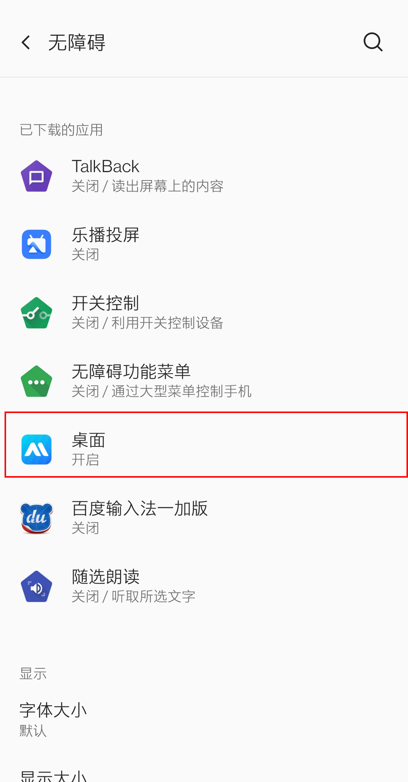This screenshot has width=408, height=782.
Task: Open 随选朗读 service entry
Action: tap(204, 586)
